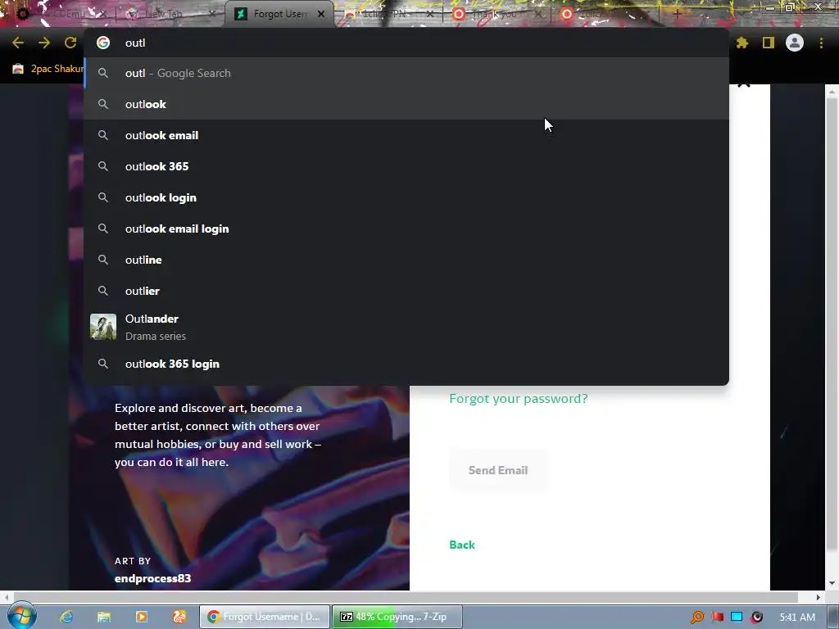Close the Forgot Username tab
Screen dimensions: 839x629
321,14
